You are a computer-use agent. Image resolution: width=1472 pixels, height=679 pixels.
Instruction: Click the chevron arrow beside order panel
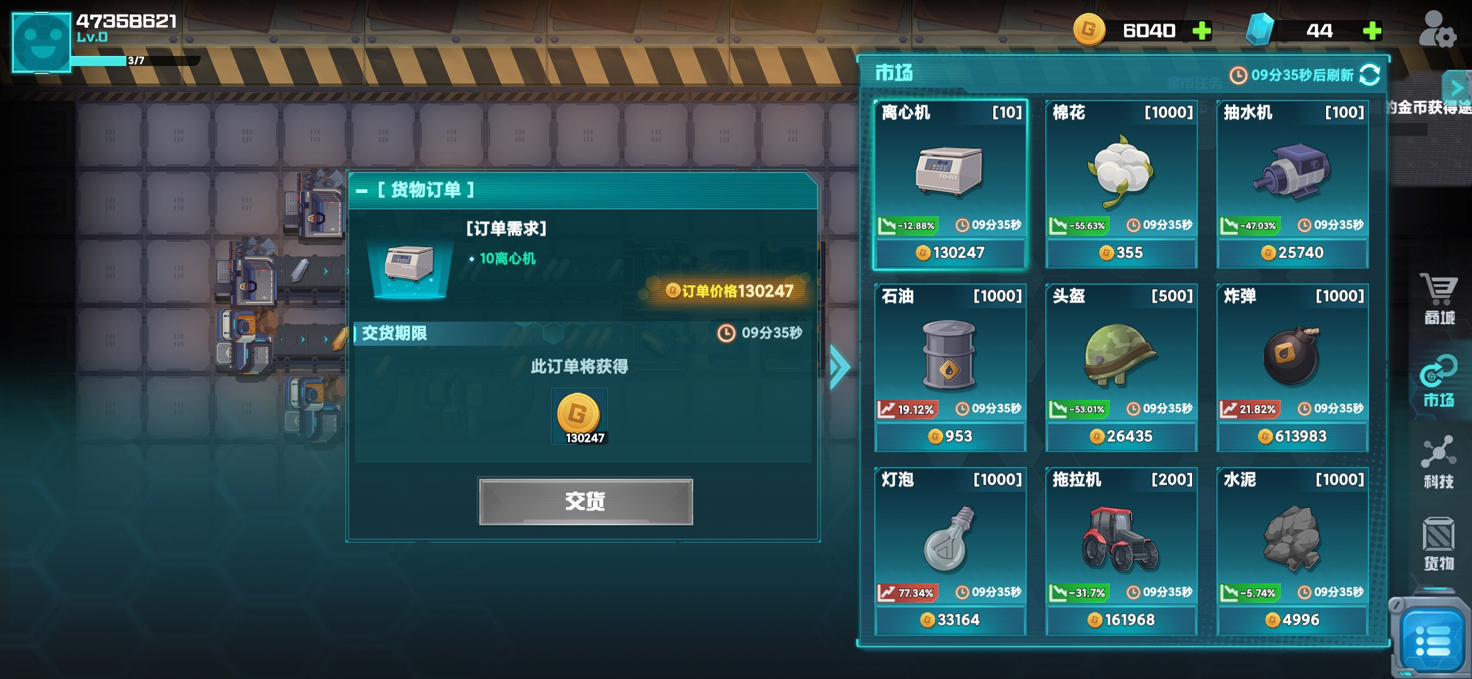(839, 367)
